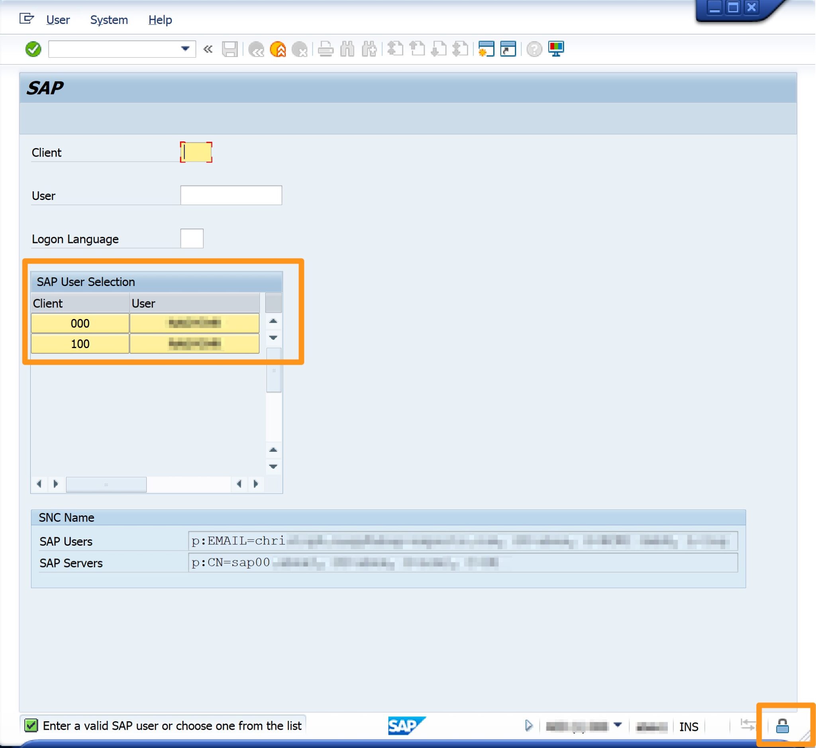This screenshot has height=748, width=816.
Task: Click the SNC lock icon in status bar
Action: pyautogui.click(x=783, y=726)
